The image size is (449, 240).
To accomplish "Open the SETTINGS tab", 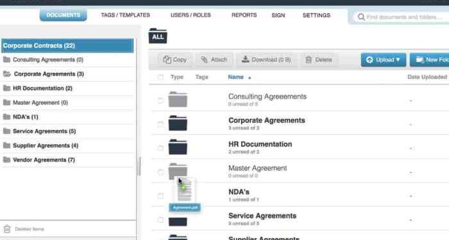I will pyautogui.click(x=316, y=15).
